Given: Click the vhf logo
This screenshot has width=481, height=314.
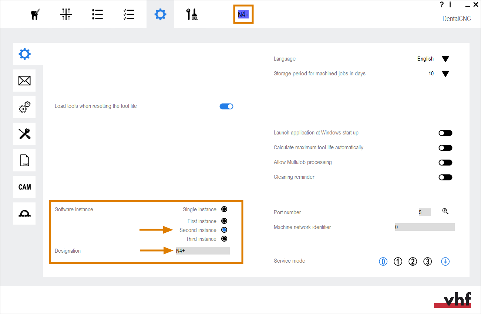Looking at the screenshot, I should (x=453, y=299).
